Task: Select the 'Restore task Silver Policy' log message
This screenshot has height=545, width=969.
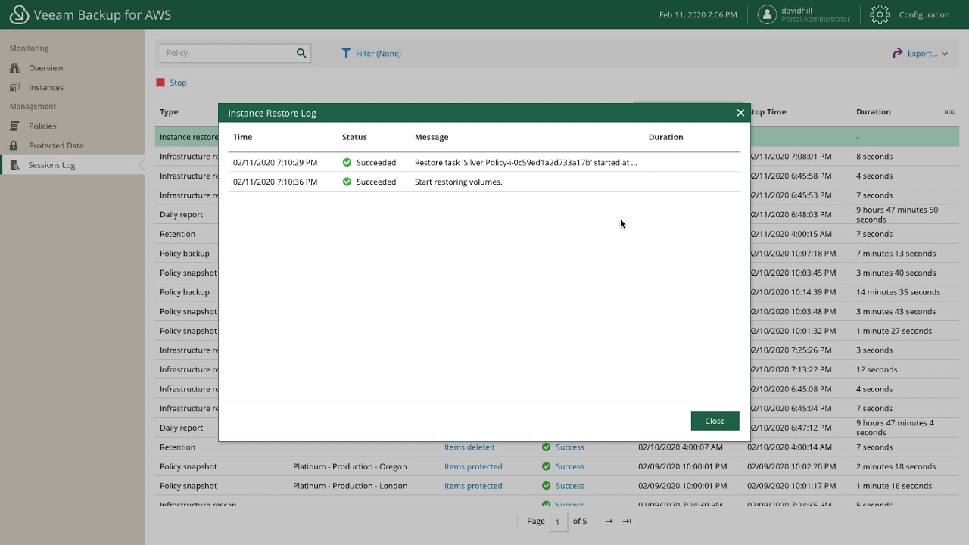Action: (526, 163)
